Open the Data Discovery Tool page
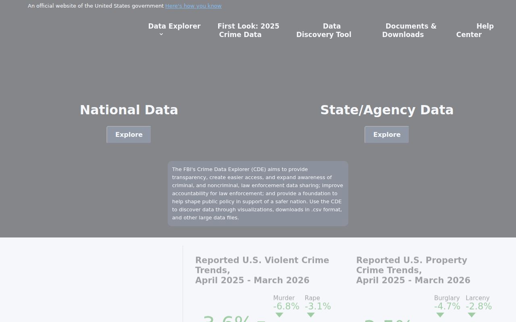 (324, 30)
